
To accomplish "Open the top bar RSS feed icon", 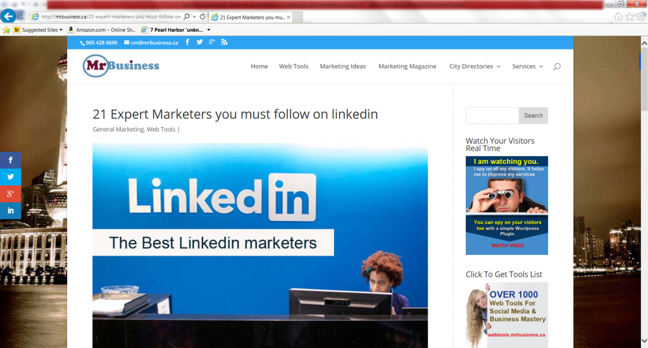I will click(225, 42).
